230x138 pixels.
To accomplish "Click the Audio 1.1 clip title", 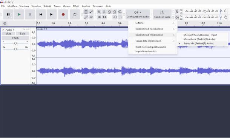I will click(42, 29).
